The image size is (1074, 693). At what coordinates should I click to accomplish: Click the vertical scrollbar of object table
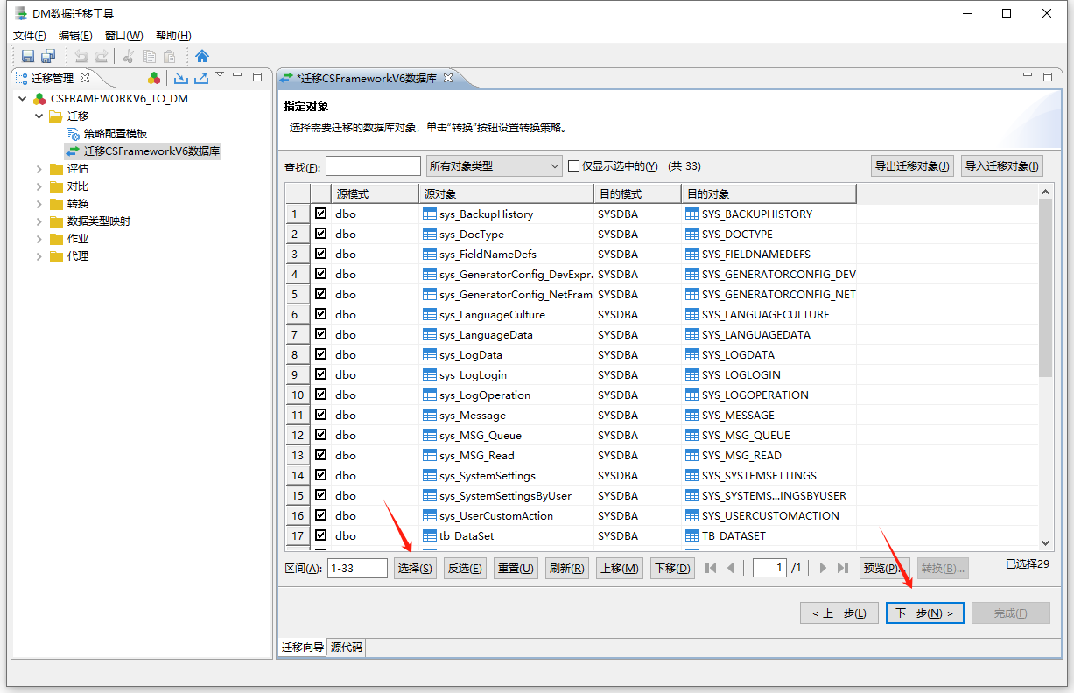tap(1045, 367)
